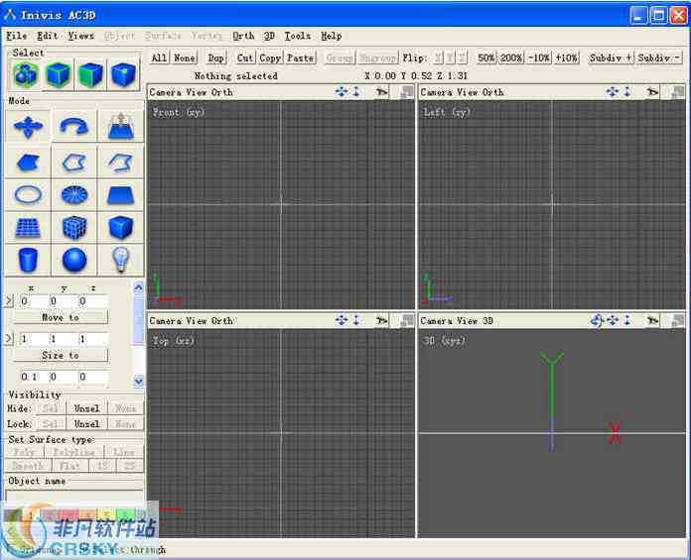
Task: Open the File menu
Action: pos(17,36)
